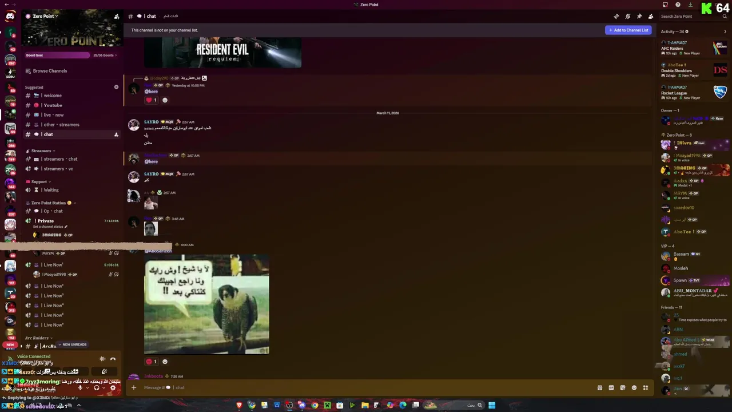Open the other - streamers channel
The height and width of the screenshot is (412, 732).
coord(71,125)
